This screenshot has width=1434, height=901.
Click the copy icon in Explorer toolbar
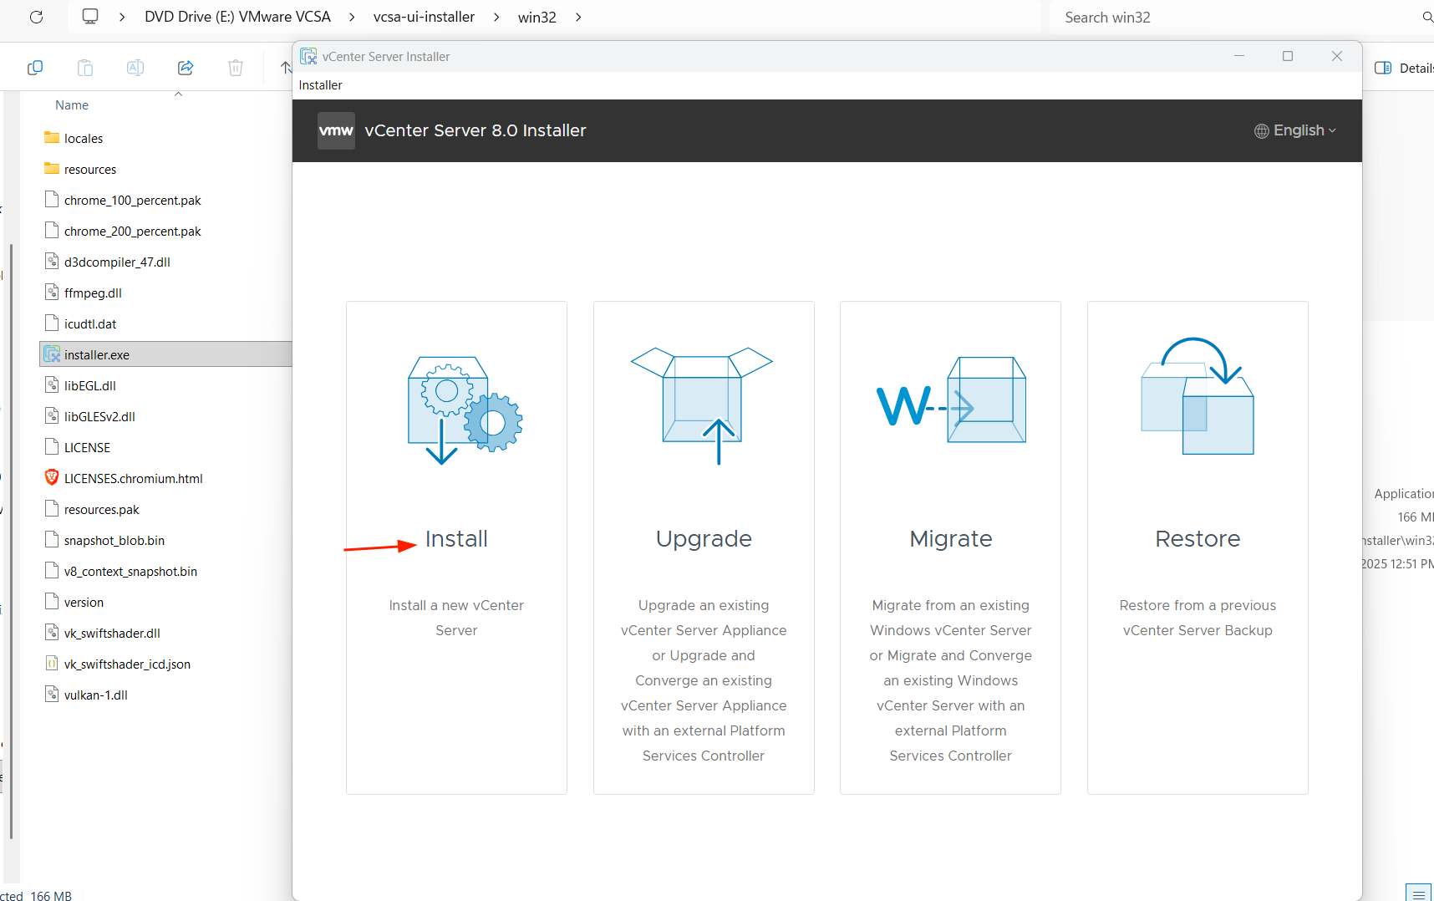click(35, 68)
